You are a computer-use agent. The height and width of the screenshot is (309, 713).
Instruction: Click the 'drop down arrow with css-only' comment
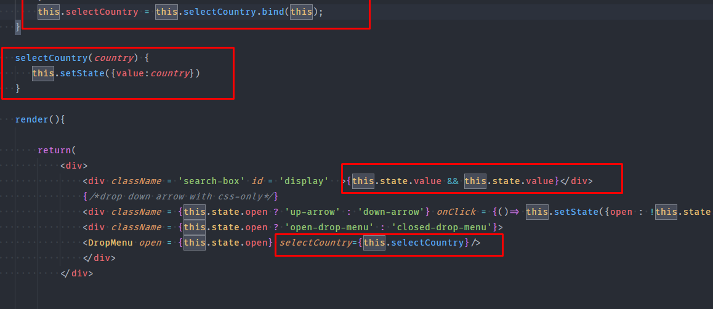tap(180, 196)
